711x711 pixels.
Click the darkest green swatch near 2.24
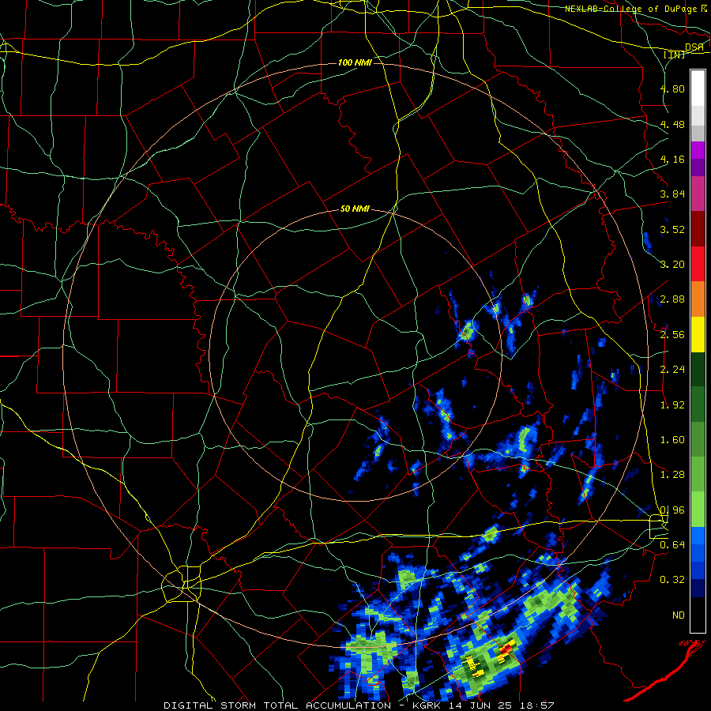698,369
